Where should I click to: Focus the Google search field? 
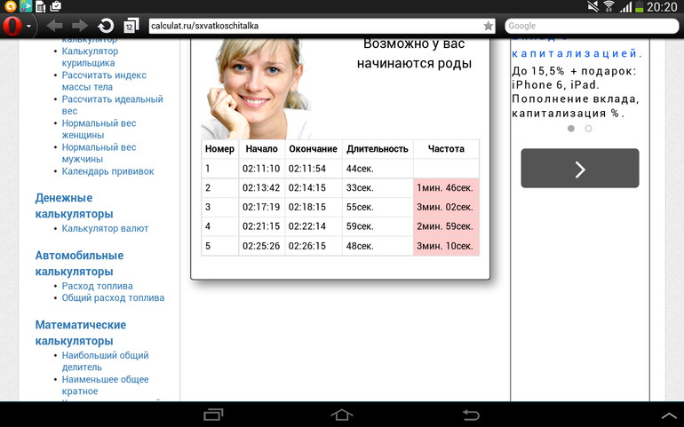coord(591,26)
